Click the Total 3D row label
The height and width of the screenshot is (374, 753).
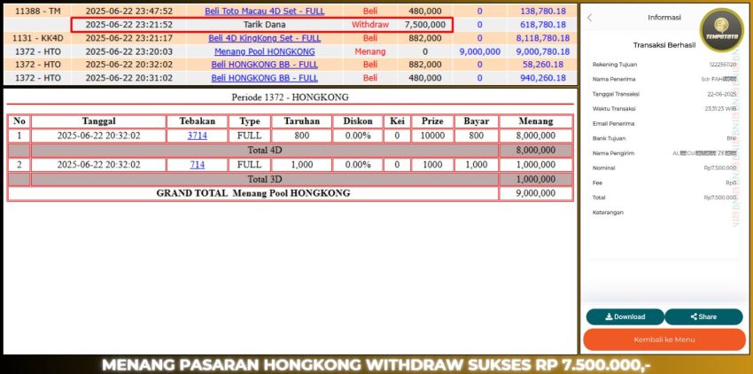click(x=265, y=179)
